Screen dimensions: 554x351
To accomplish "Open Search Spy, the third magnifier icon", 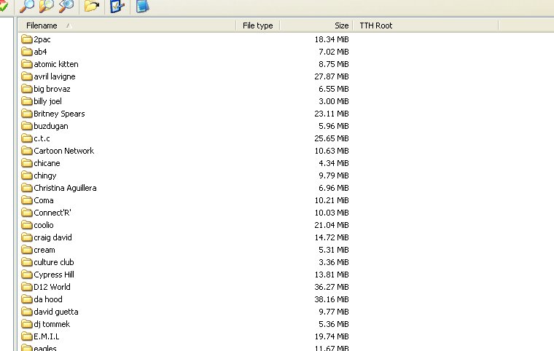I will tap(66, 7).
